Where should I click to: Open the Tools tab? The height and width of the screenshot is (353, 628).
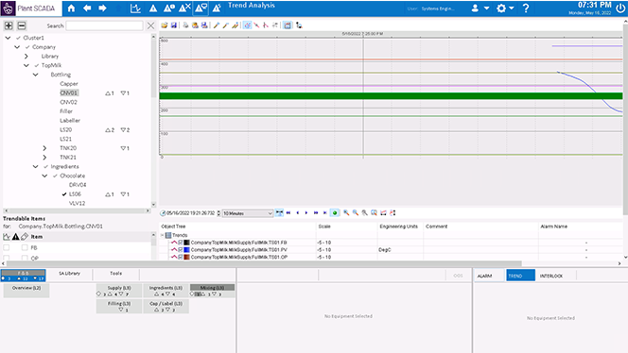point(115,274)
